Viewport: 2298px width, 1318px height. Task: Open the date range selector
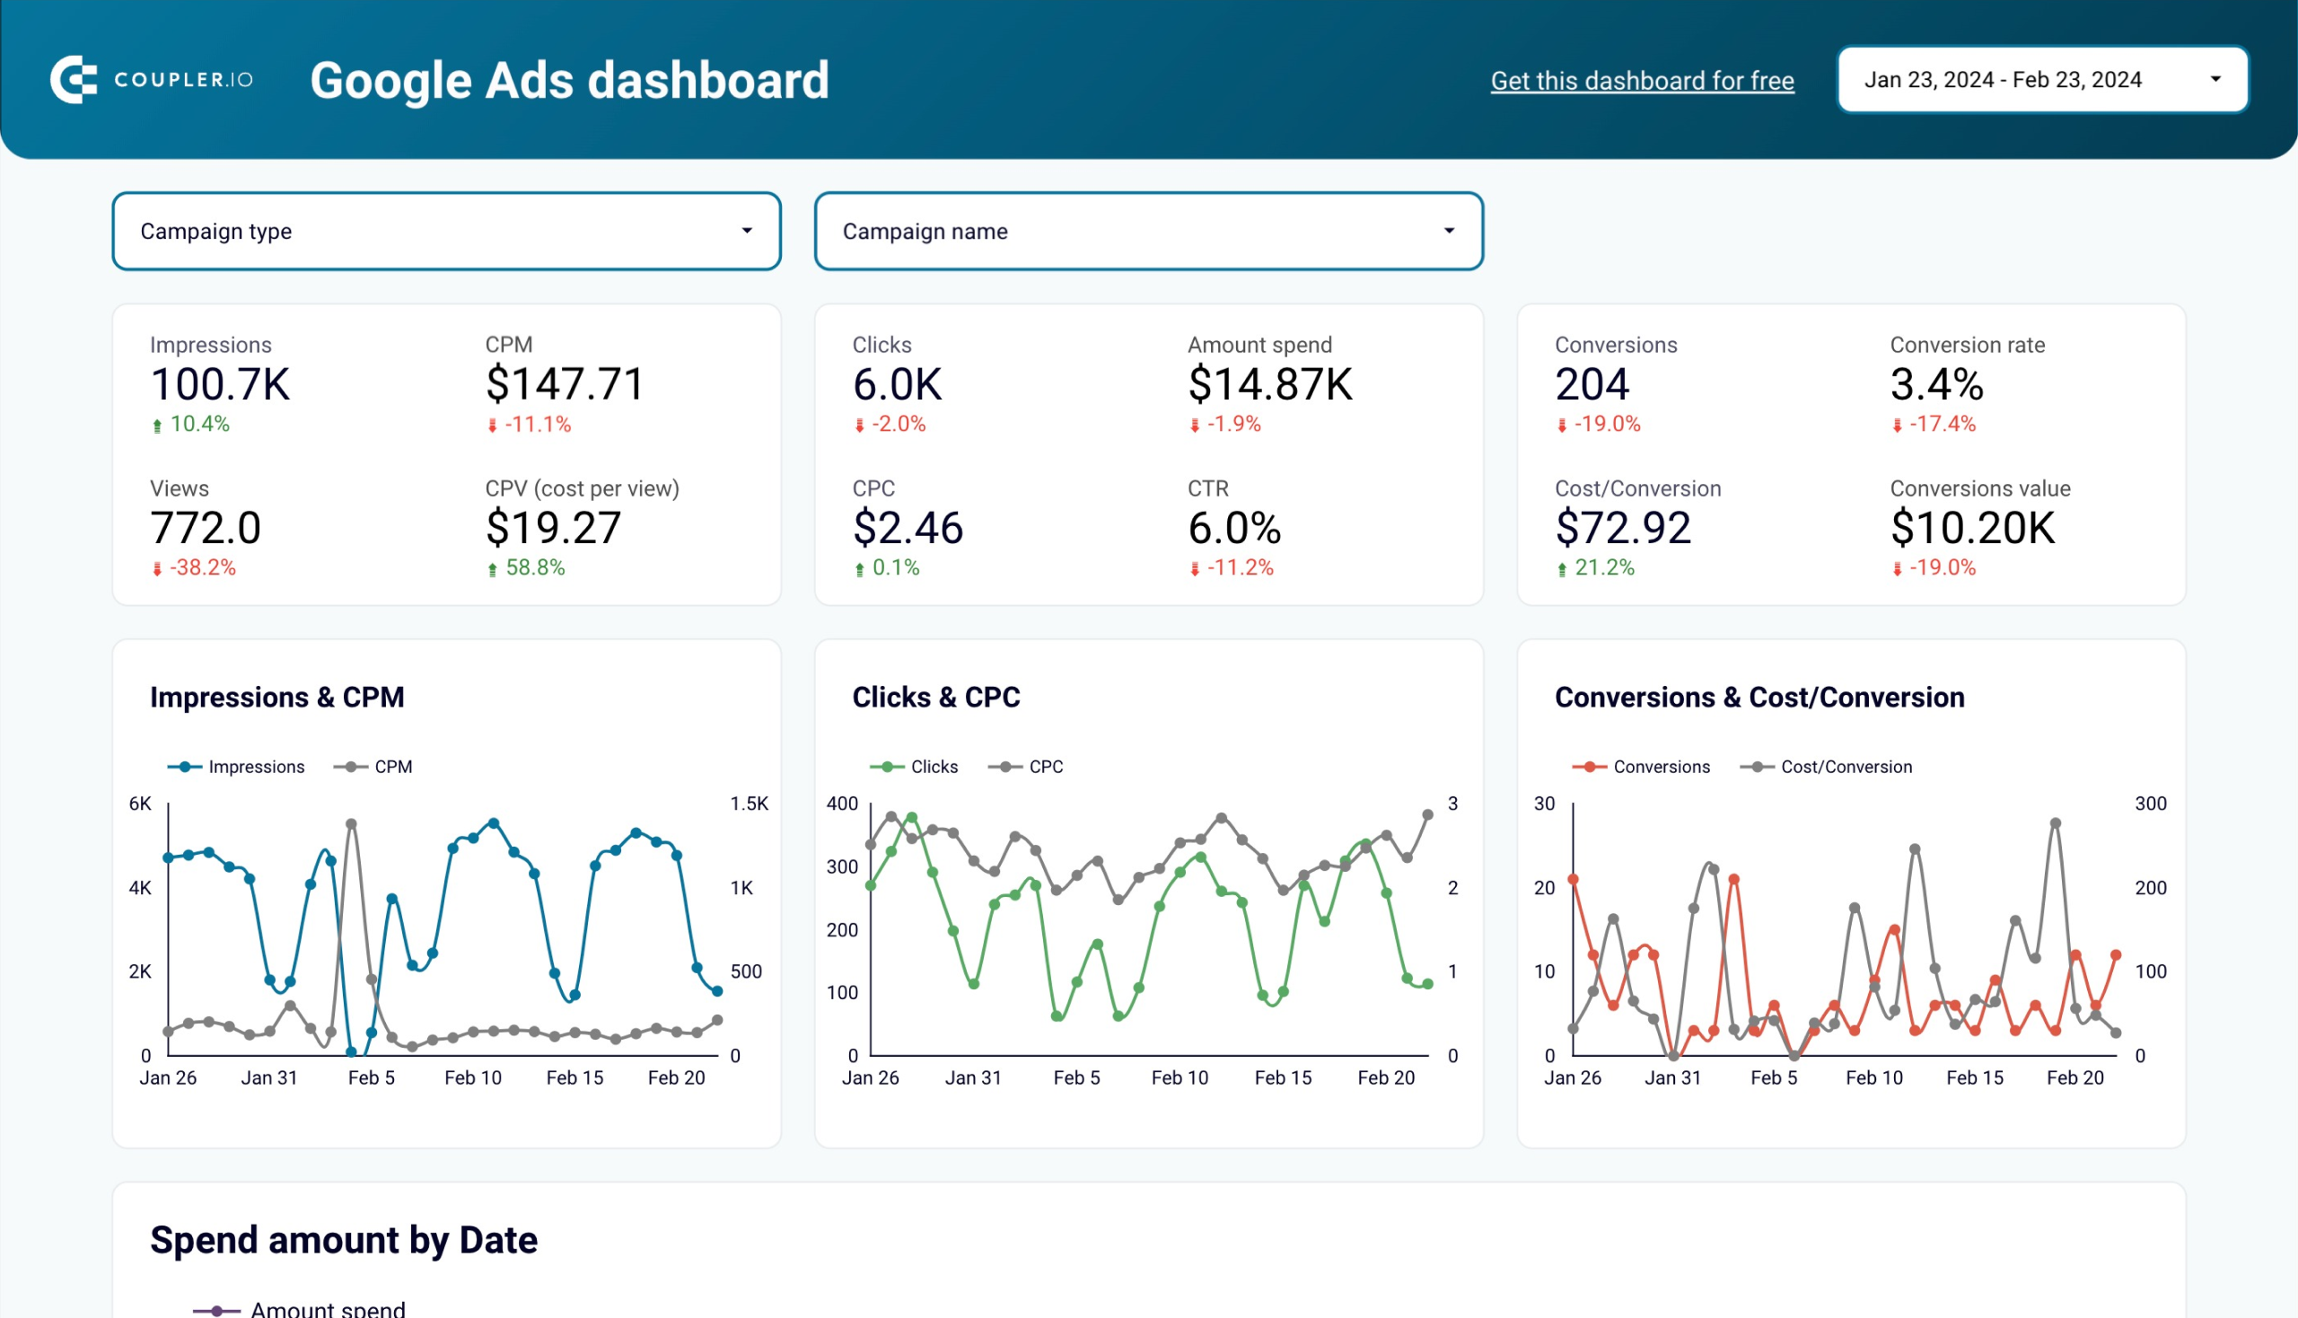pyautogui.click(x=2041, y=80)
